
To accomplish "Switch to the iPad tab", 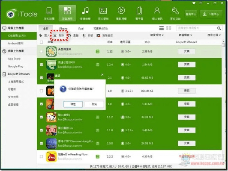I will point(81,29).
